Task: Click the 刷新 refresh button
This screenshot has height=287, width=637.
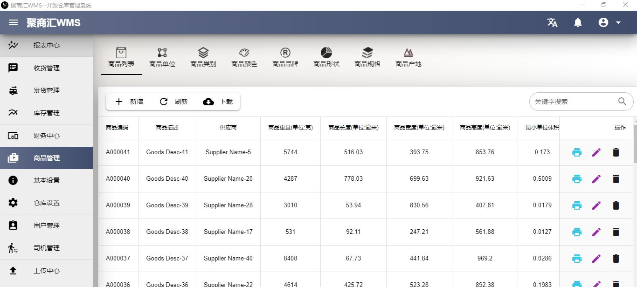Action: (174, 101)
